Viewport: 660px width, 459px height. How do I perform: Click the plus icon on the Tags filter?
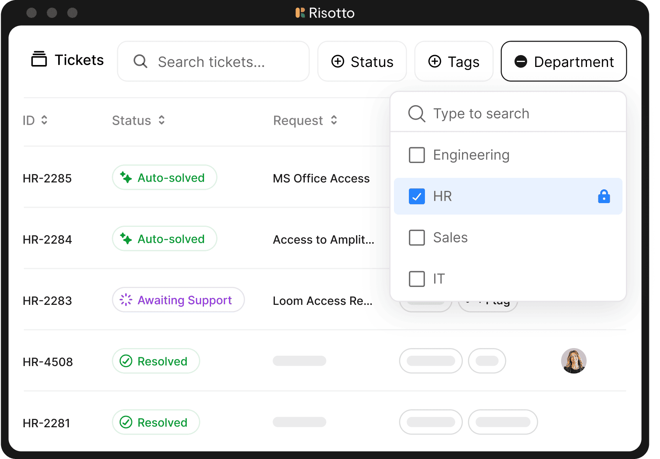coord(435,61)
